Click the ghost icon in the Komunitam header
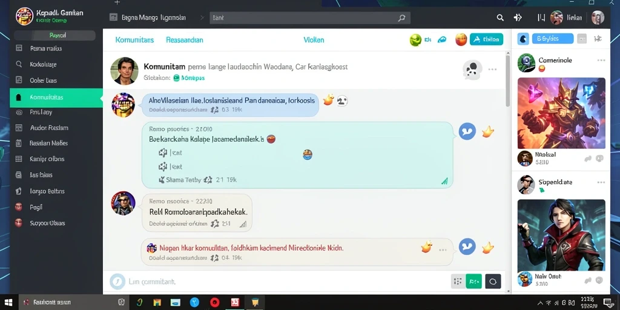 (x=472, y=70)
